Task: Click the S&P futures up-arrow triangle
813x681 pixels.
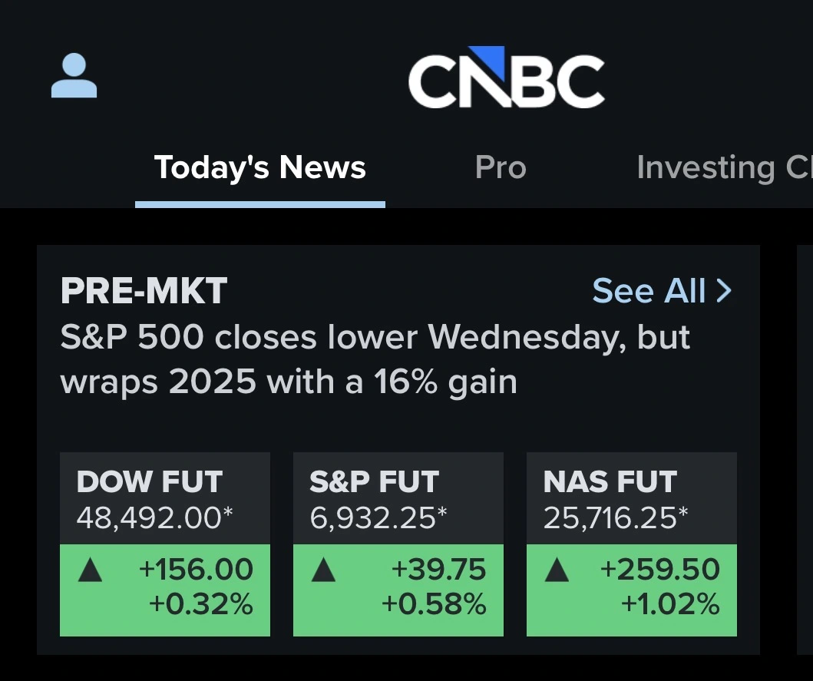Action: [324, 570]
